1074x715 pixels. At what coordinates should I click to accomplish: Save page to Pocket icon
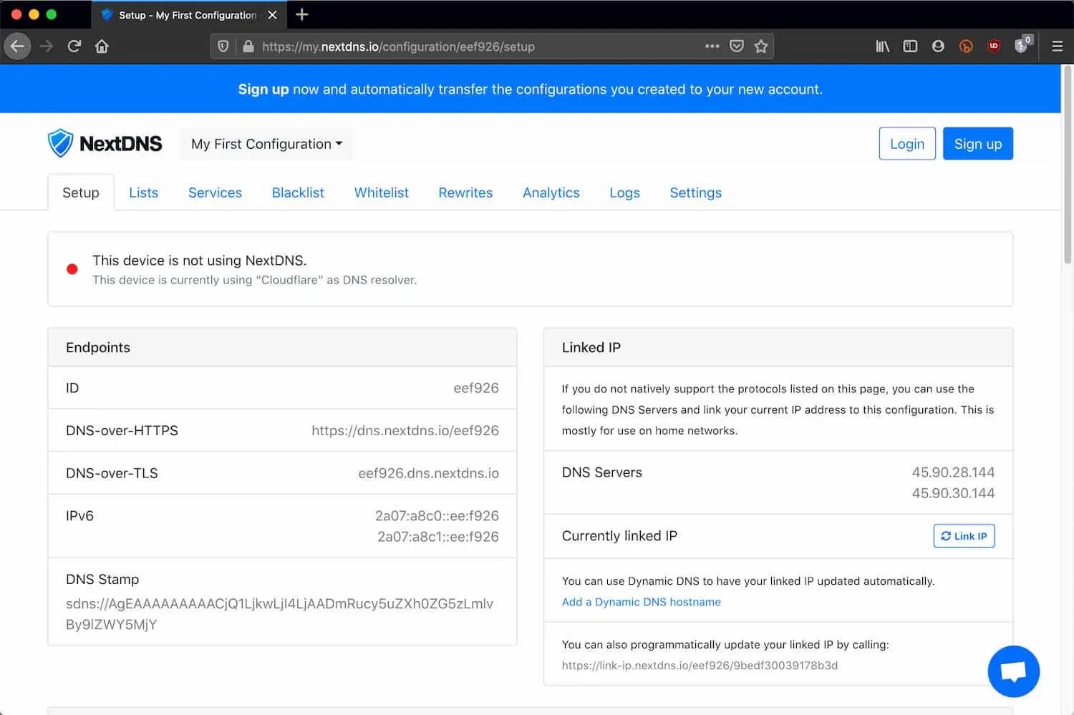(x=736, y=47)
